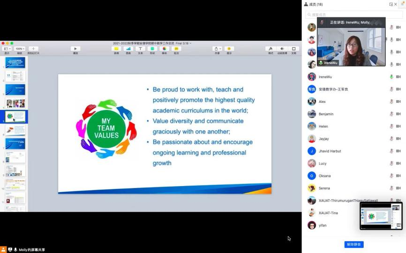Screen dimensions: 406x253
Task: Select Lucy in the members list
Action: (323, 164)
